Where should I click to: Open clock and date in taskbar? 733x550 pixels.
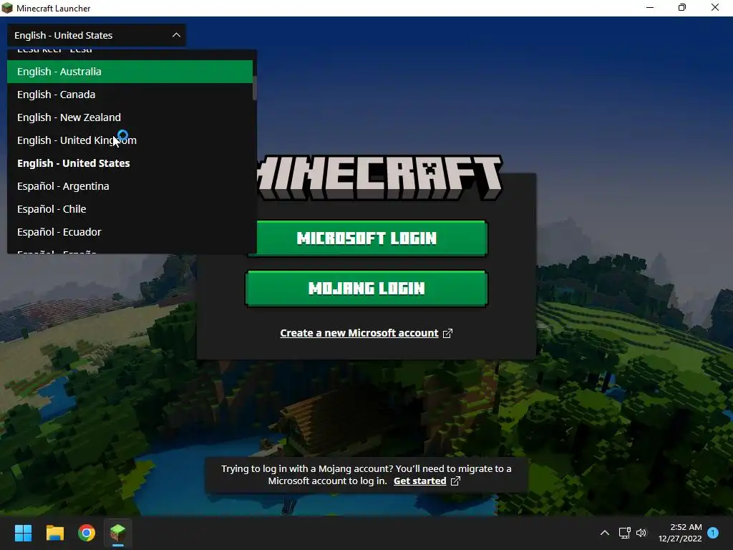pyautogui.click(x=680, y=533)
